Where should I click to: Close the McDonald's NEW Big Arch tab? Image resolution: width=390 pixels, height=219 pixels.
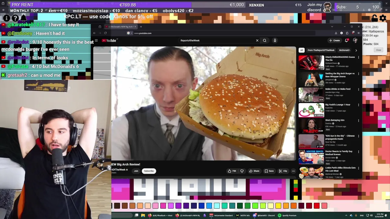click(x=135, y=27)
